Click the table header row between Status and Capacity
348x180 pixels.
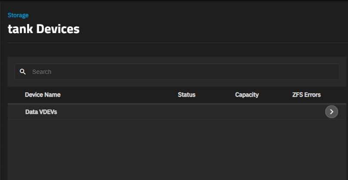tap(215, 95)
